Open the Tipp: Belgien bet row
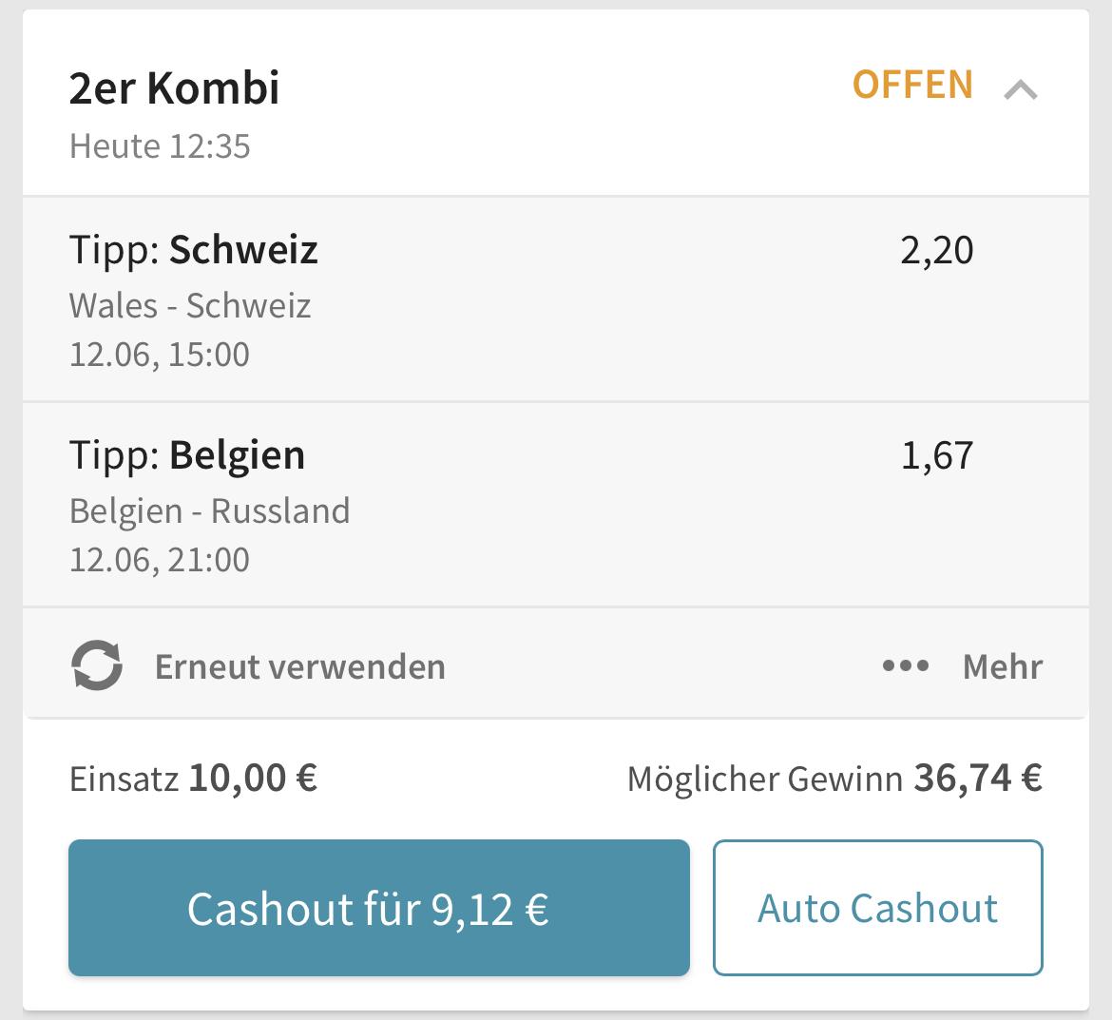1112x1020 pixels. click(x=556, y=505)
